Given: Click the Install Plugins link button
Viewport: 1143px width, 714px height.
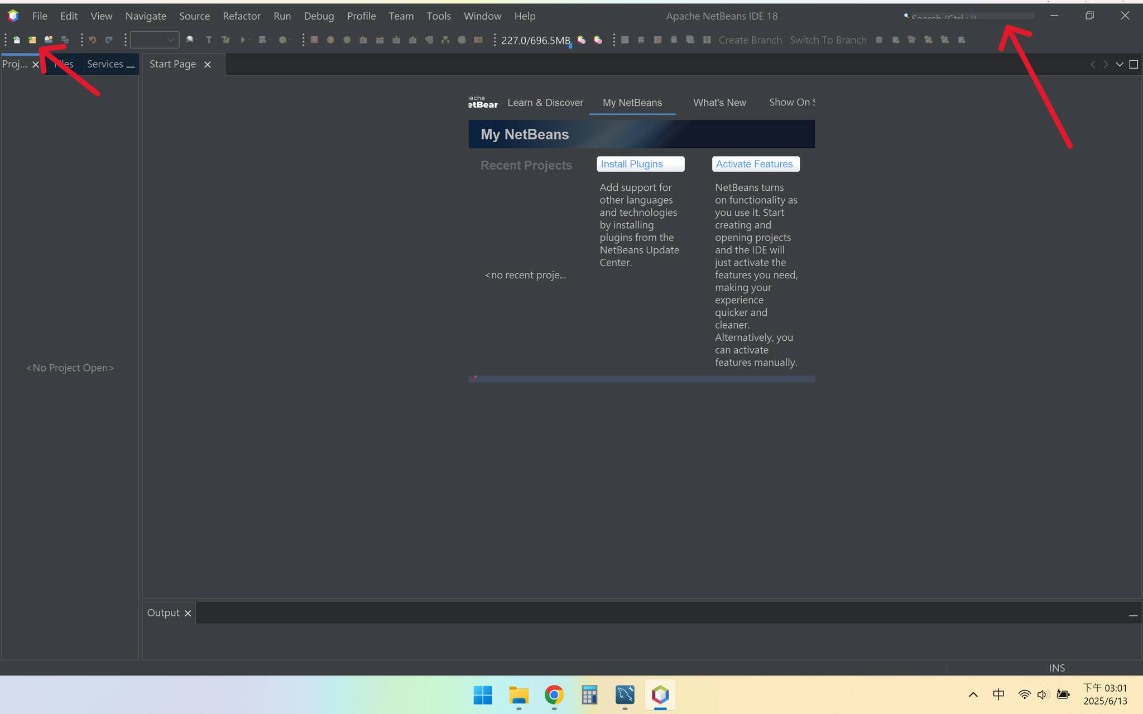Looking at the screenshot, I should click(x=641, y=164).
